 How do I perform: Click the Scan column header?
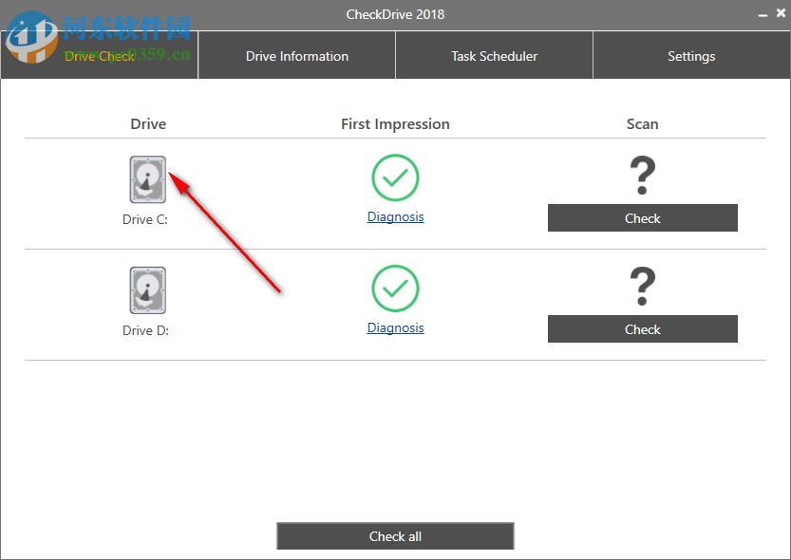[642, 123]
